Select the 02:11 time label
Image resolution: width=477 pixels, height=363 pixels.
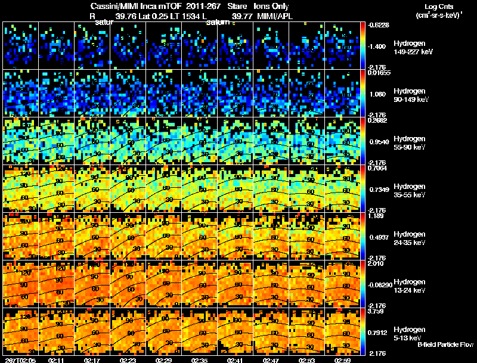coord(57,359)
